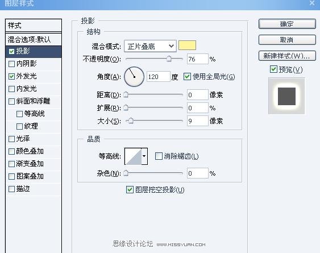Screen dimensions: 320x253
Task: Enable 消除锯齿 anti-alias checkbox
Action: pos(159,156)
